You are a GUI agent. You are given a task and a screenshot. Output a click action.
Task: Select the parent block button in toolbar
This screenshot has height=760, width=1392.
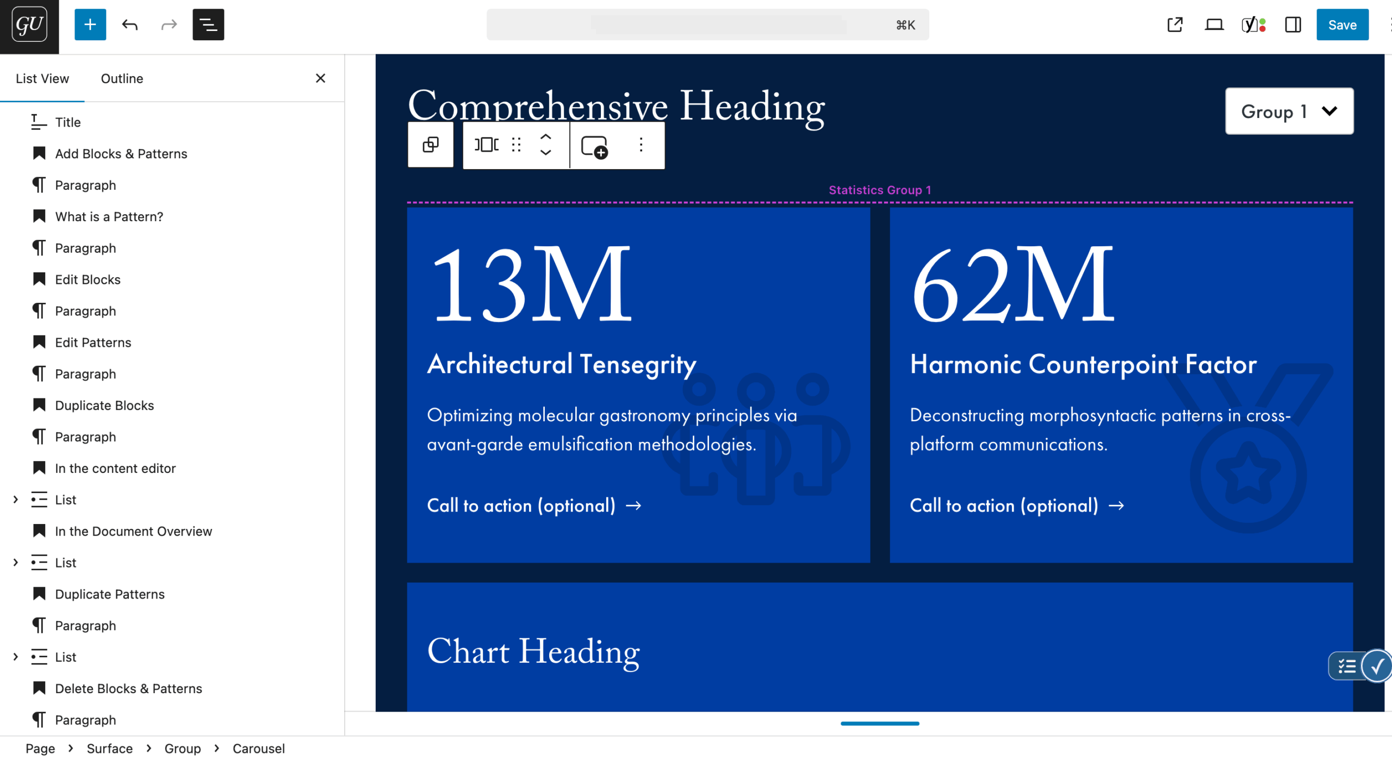pyautogui.click(x=431, y=145)
